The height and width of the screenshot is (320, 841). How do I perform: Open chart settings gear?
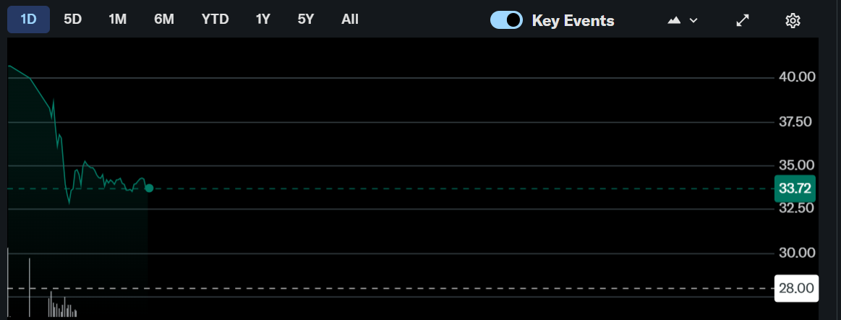[793, 20]
